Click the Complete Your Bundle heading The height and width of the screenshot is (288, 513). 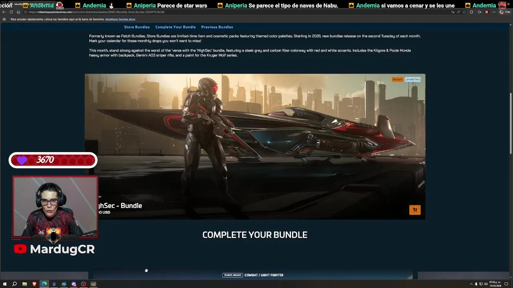[x=255, y=235]
